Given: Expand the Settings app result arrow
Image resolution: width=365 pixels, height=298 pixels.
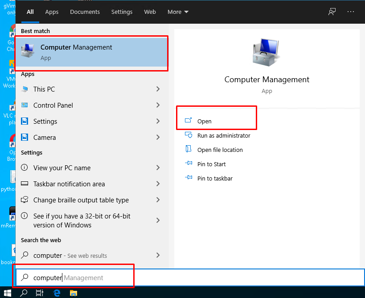Looking at the screenshot, I should (158, 121).
